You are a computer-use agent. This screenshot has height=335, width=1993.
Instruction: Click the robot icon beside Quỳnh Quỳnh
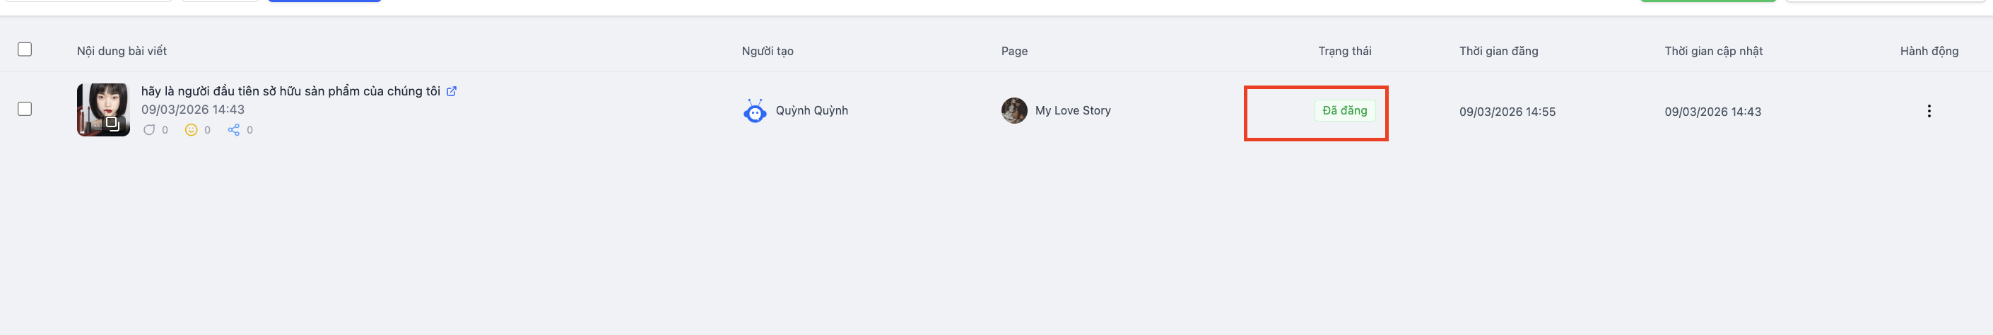754,112
